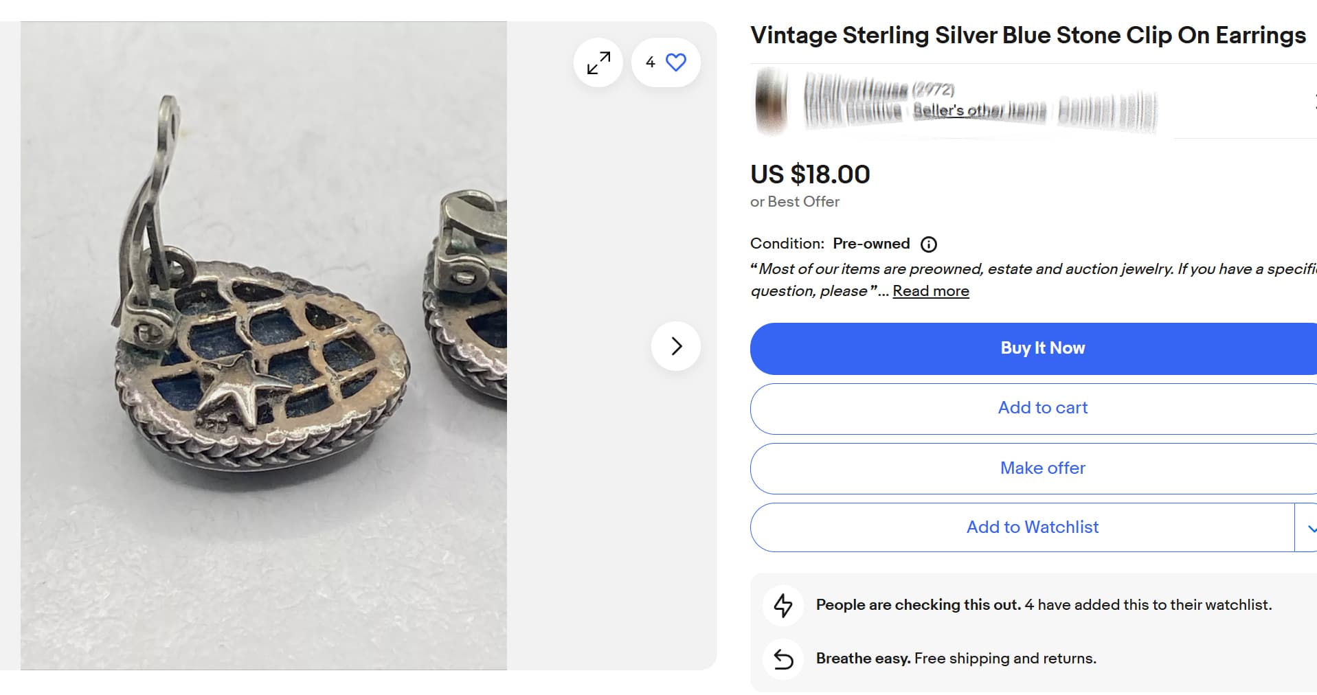Expand the product image to fullscreen
Viewport: 1317px width, 695px height.
click(x=598, y=62)
